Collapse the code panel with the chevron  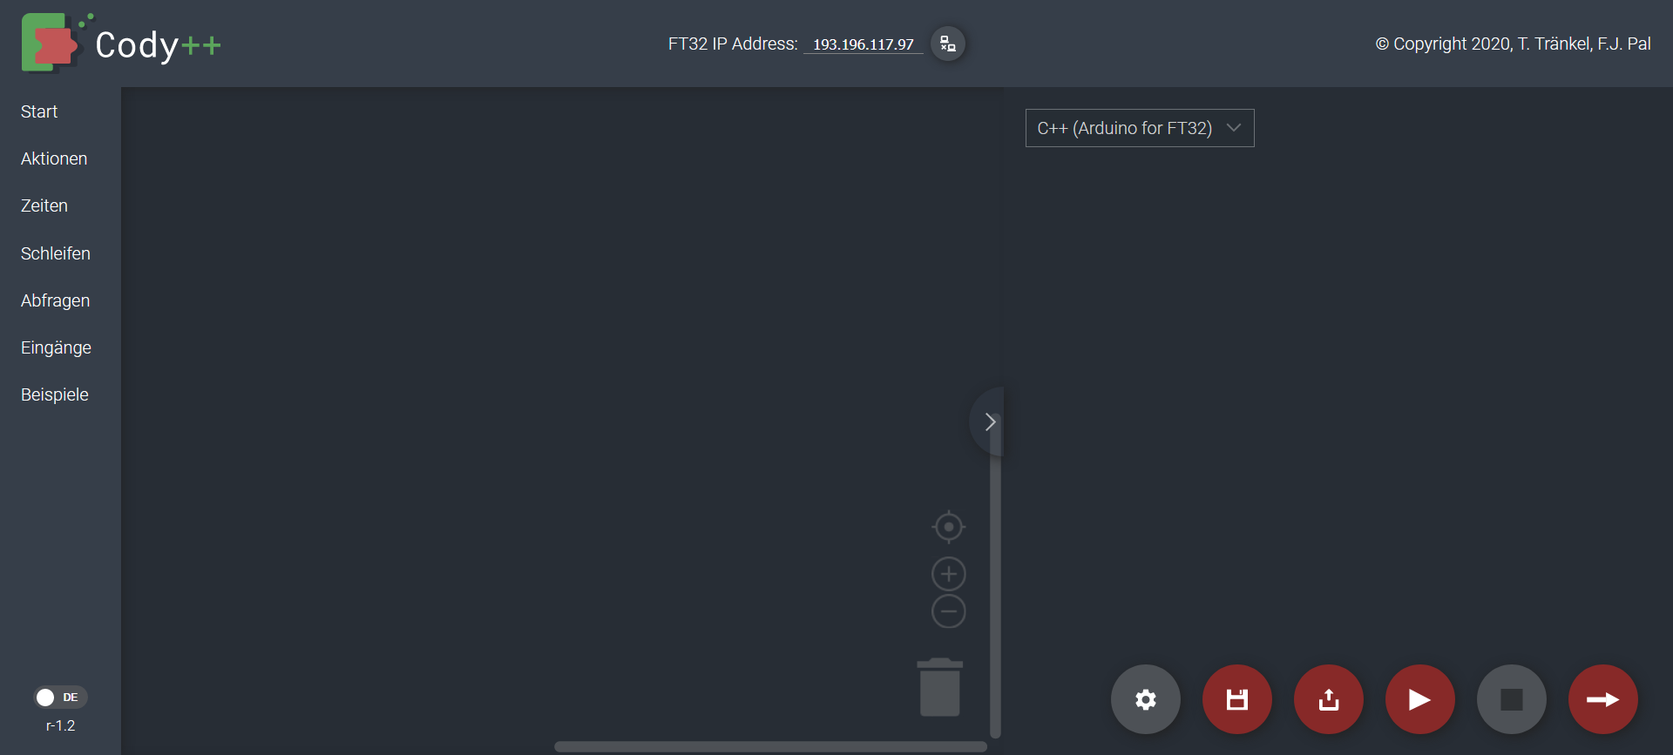989,422
